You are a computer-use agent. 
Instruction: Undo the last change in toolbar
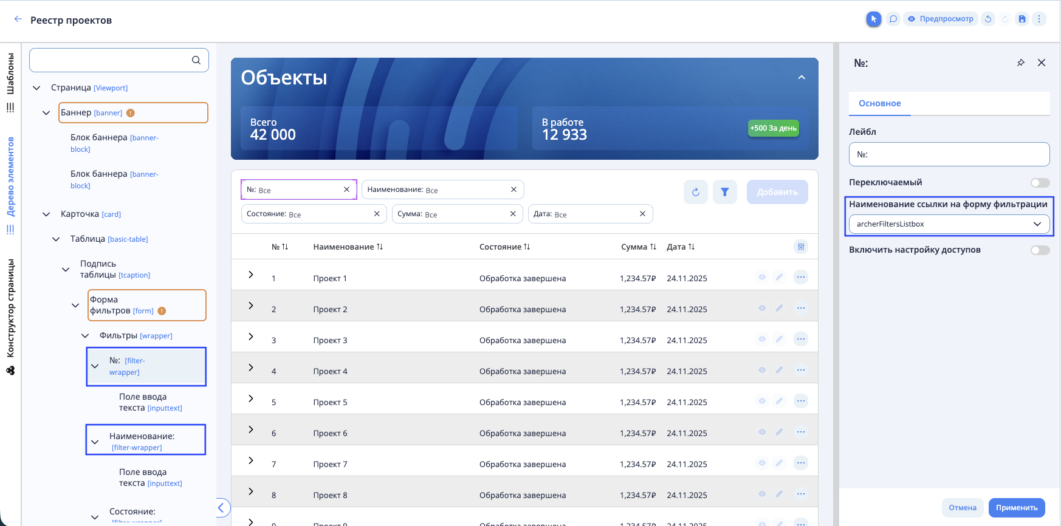988,19
